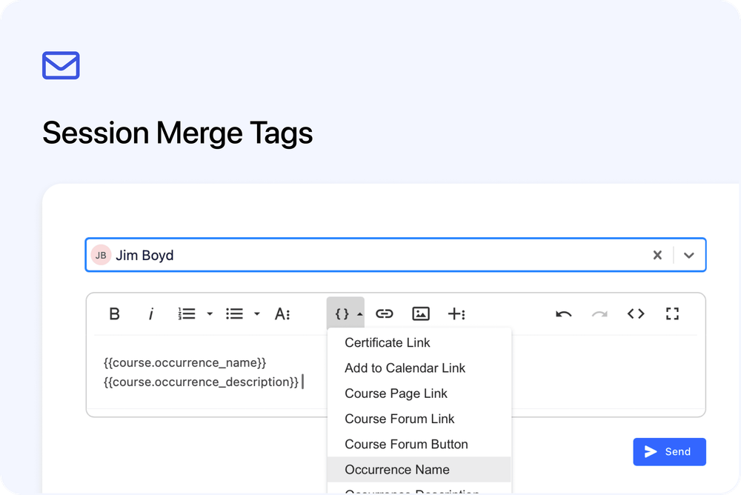Insert a bulleted list
The width and height of the screenshot is (741, 495).
tap(236, 313)
